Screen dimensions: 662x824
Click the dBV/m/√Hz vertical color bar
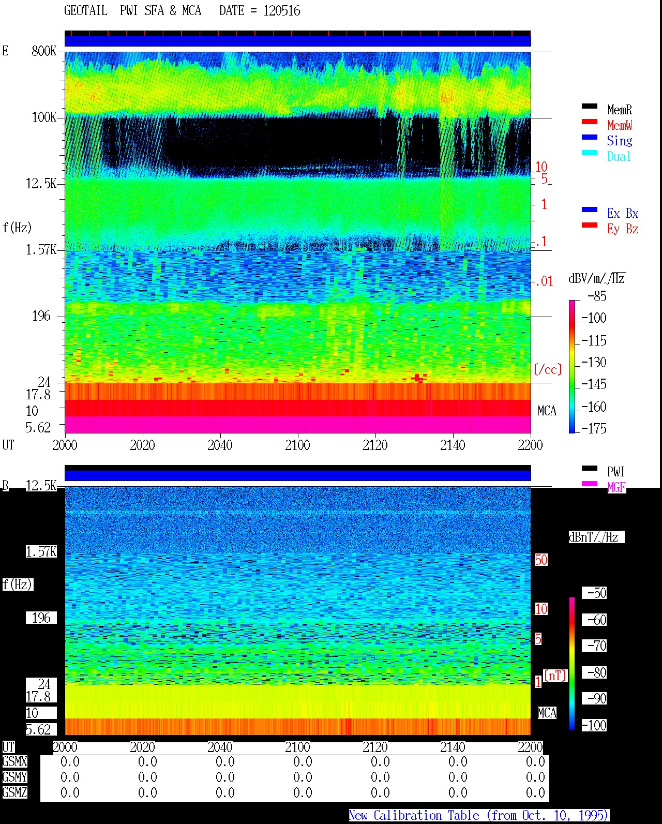coord(572,366)
